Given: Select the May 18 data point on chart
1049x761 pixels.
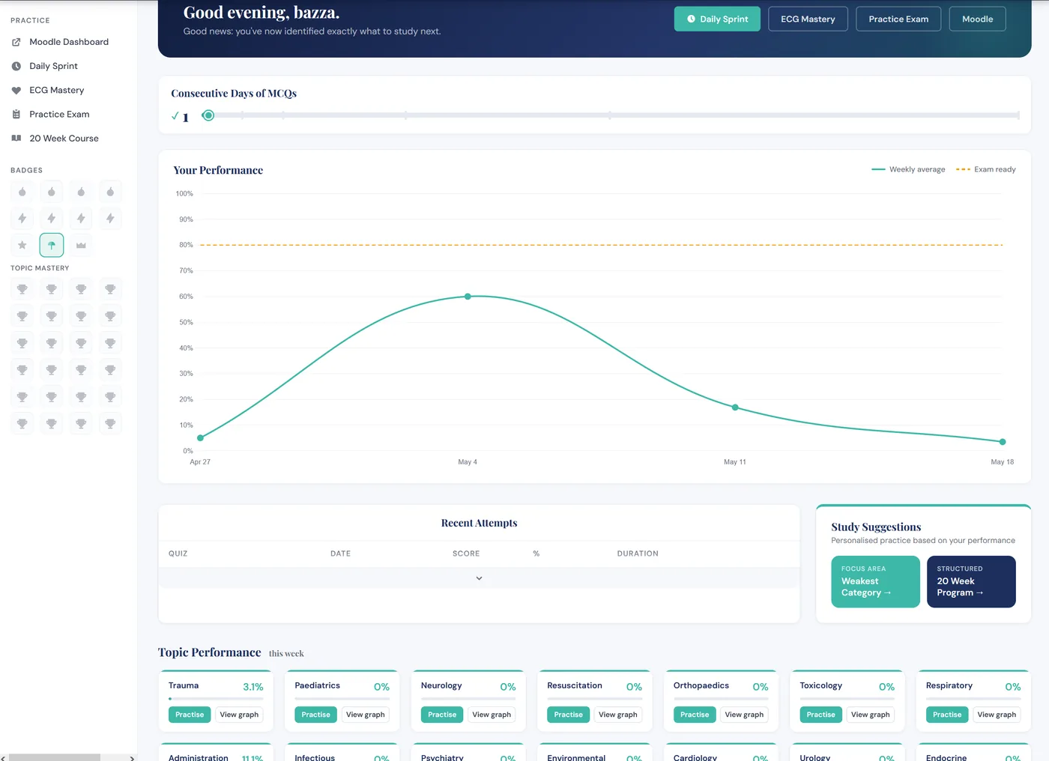Looking at the screenshot, I should point(1003,442).
